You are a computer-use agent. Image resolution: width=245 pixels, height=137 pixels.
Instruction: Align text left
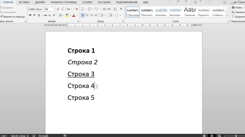click(83, 15)
